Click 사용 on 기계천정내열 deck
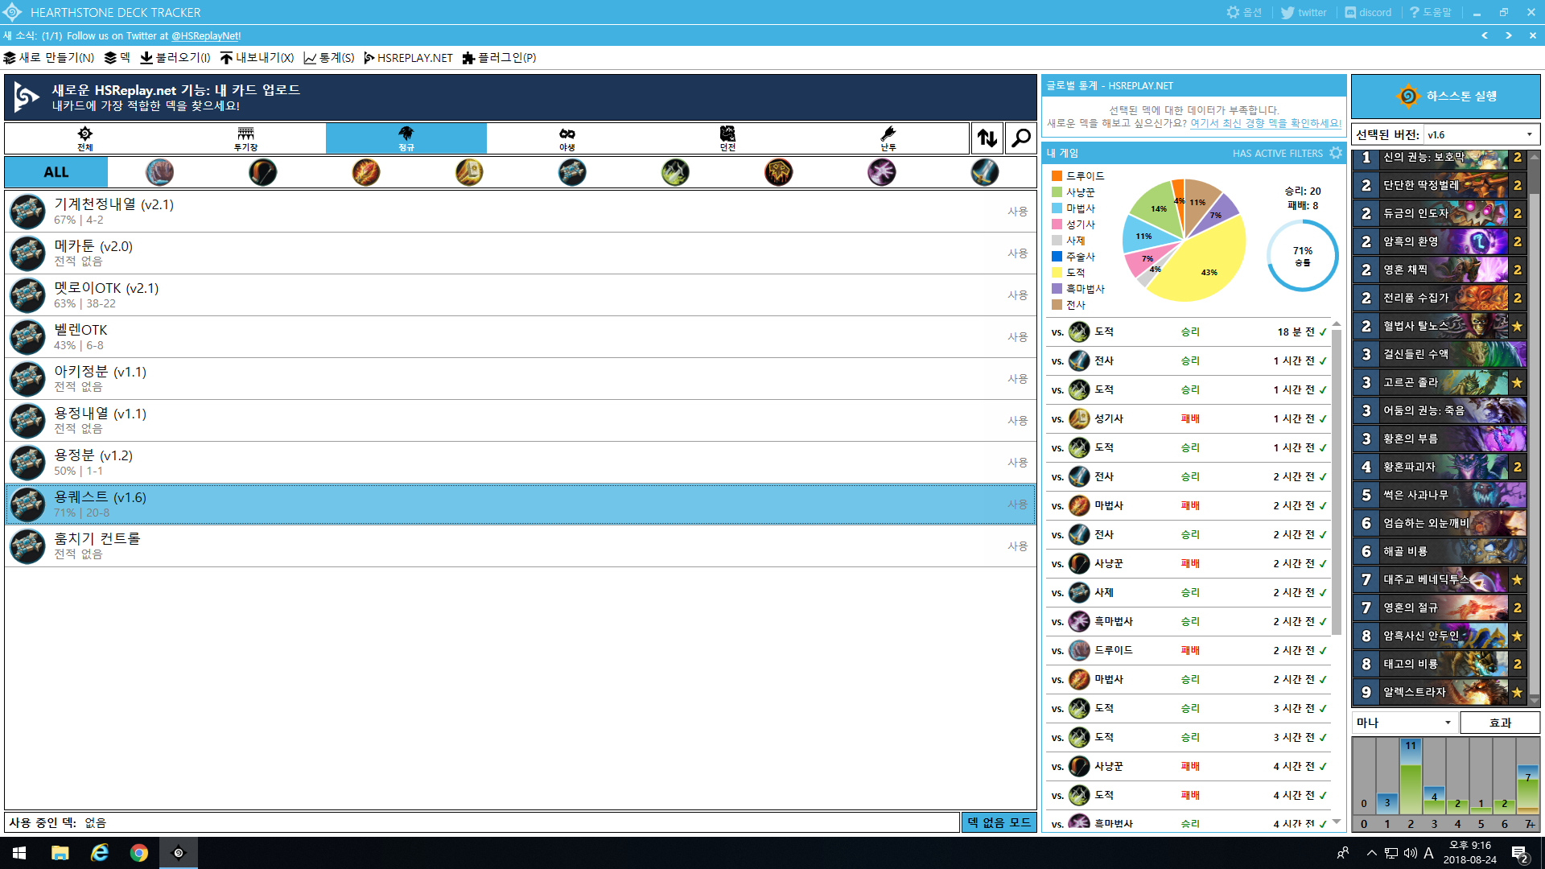 pos(1017,212)
